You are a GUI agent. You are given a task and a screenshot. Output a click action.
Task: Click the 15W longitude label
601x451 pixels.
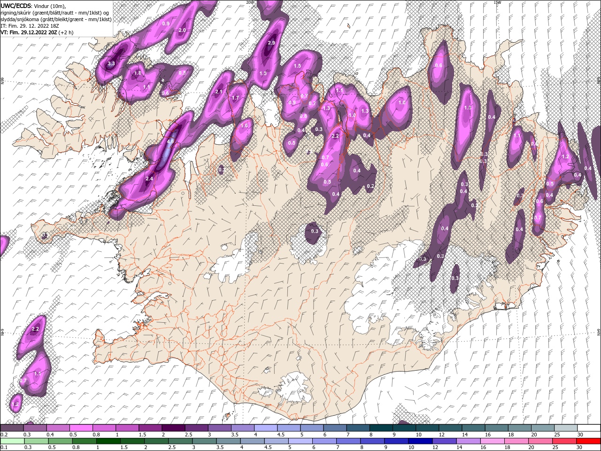[497, 2]
